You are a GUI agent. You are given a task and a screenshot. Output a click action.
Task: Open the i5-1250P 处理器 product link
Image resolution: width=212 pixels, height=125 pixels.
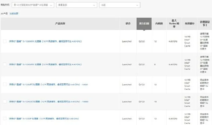click(x=44, y=118)
